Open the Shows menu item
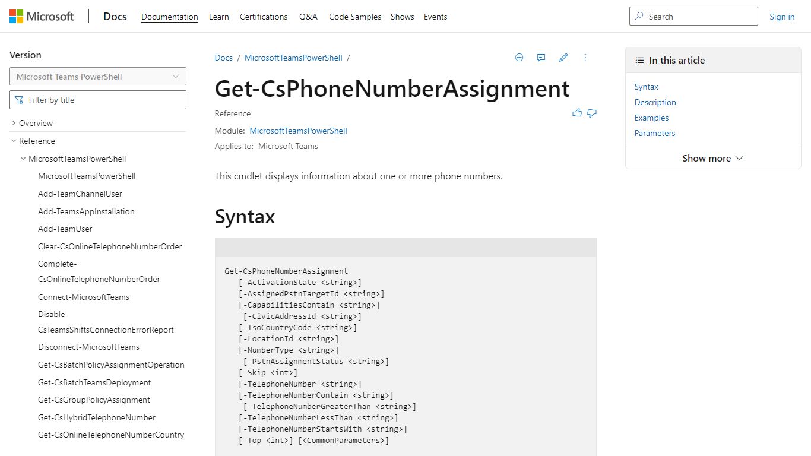The width and height of the screenshot is (811, 456). pos(403,17)
